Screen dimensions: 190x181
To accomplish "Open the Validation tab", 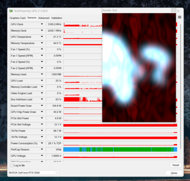I will point(57,18).
